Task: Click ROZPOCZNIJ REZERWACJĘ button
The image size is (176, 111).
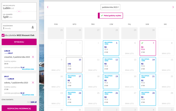Action: click(x=19, y=108)
